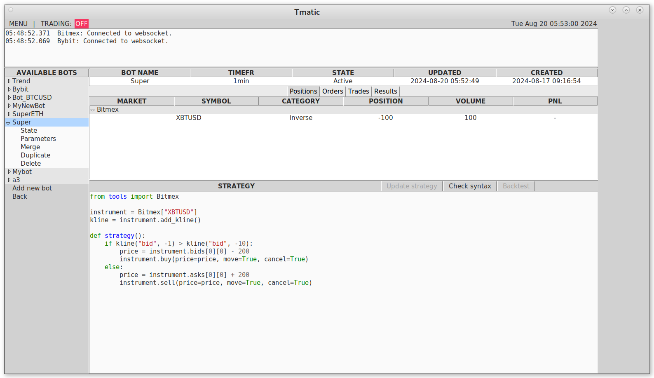Select the SuperETH bot
The image size is (654, 378).
pyautogui.click(x=28, y=114)
